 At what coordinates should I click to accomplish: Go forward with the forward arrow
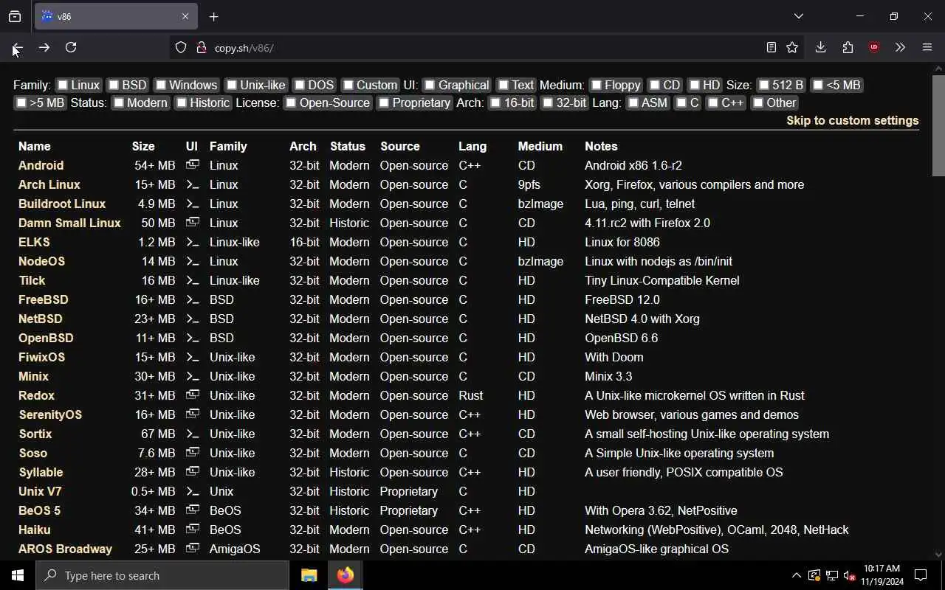(44, 47)
